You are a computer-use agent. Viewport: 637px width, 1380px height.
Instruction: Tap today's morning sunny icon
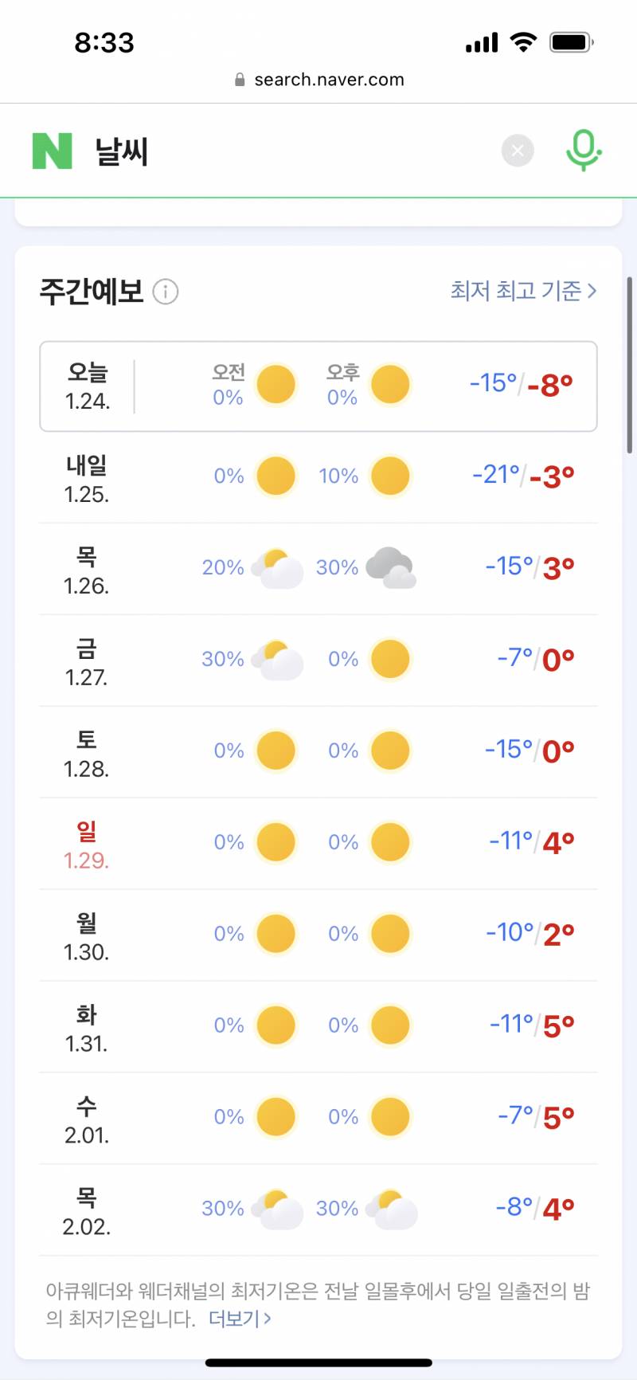click(x=276, y=385)
